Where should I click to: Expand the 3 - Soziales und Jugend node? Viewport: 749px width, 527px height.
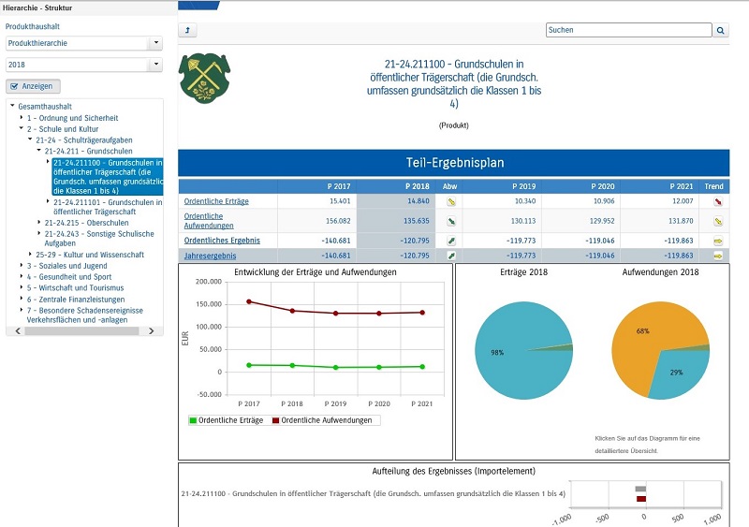(22, 266)
